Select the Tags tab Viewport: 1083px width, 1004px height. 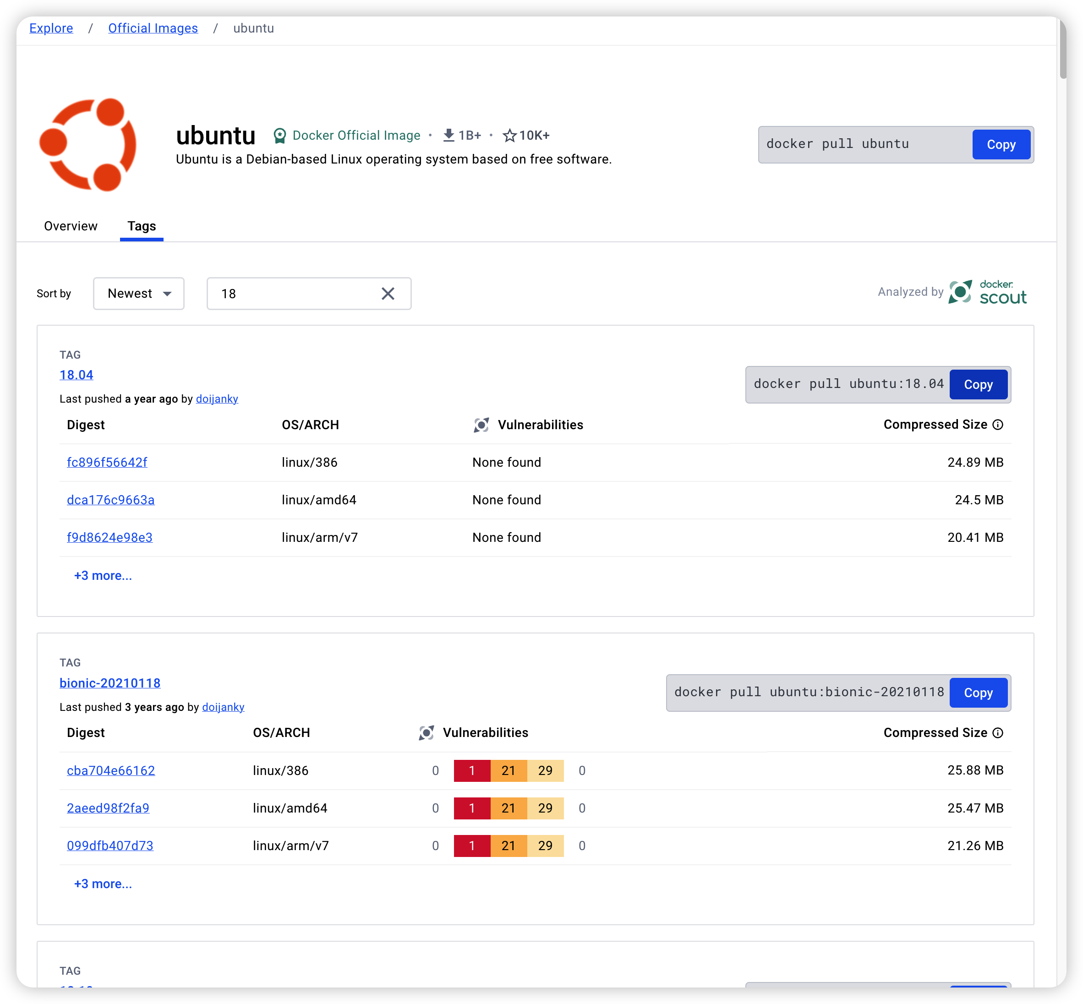tap(141, 226)
